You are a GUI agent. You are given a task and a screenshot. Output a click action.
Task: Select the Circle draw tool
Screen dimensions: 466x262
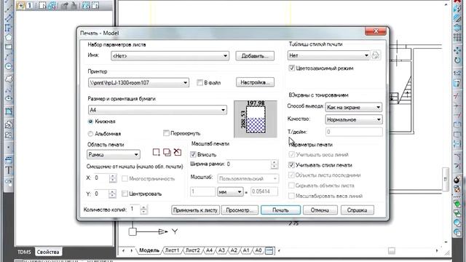pos(8,66)
